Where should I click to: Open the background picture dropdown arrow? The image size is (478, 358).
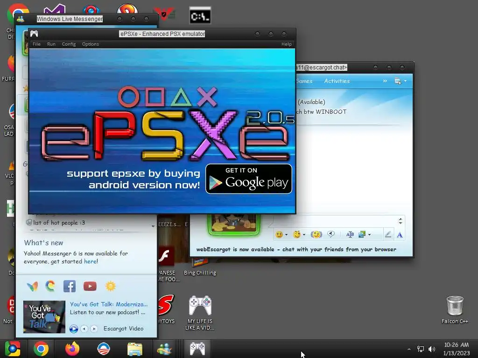[x=370, y=235]
